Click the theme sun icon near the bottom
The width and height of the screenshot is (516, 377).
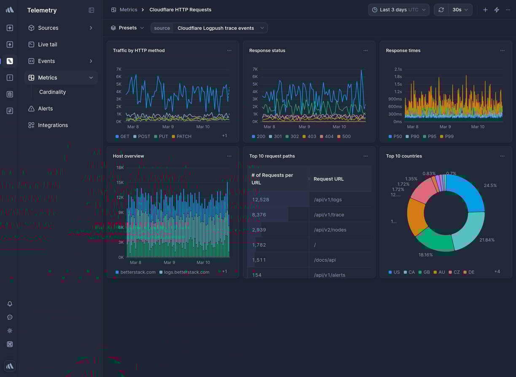pyautogui.click(x=9, y=331)
